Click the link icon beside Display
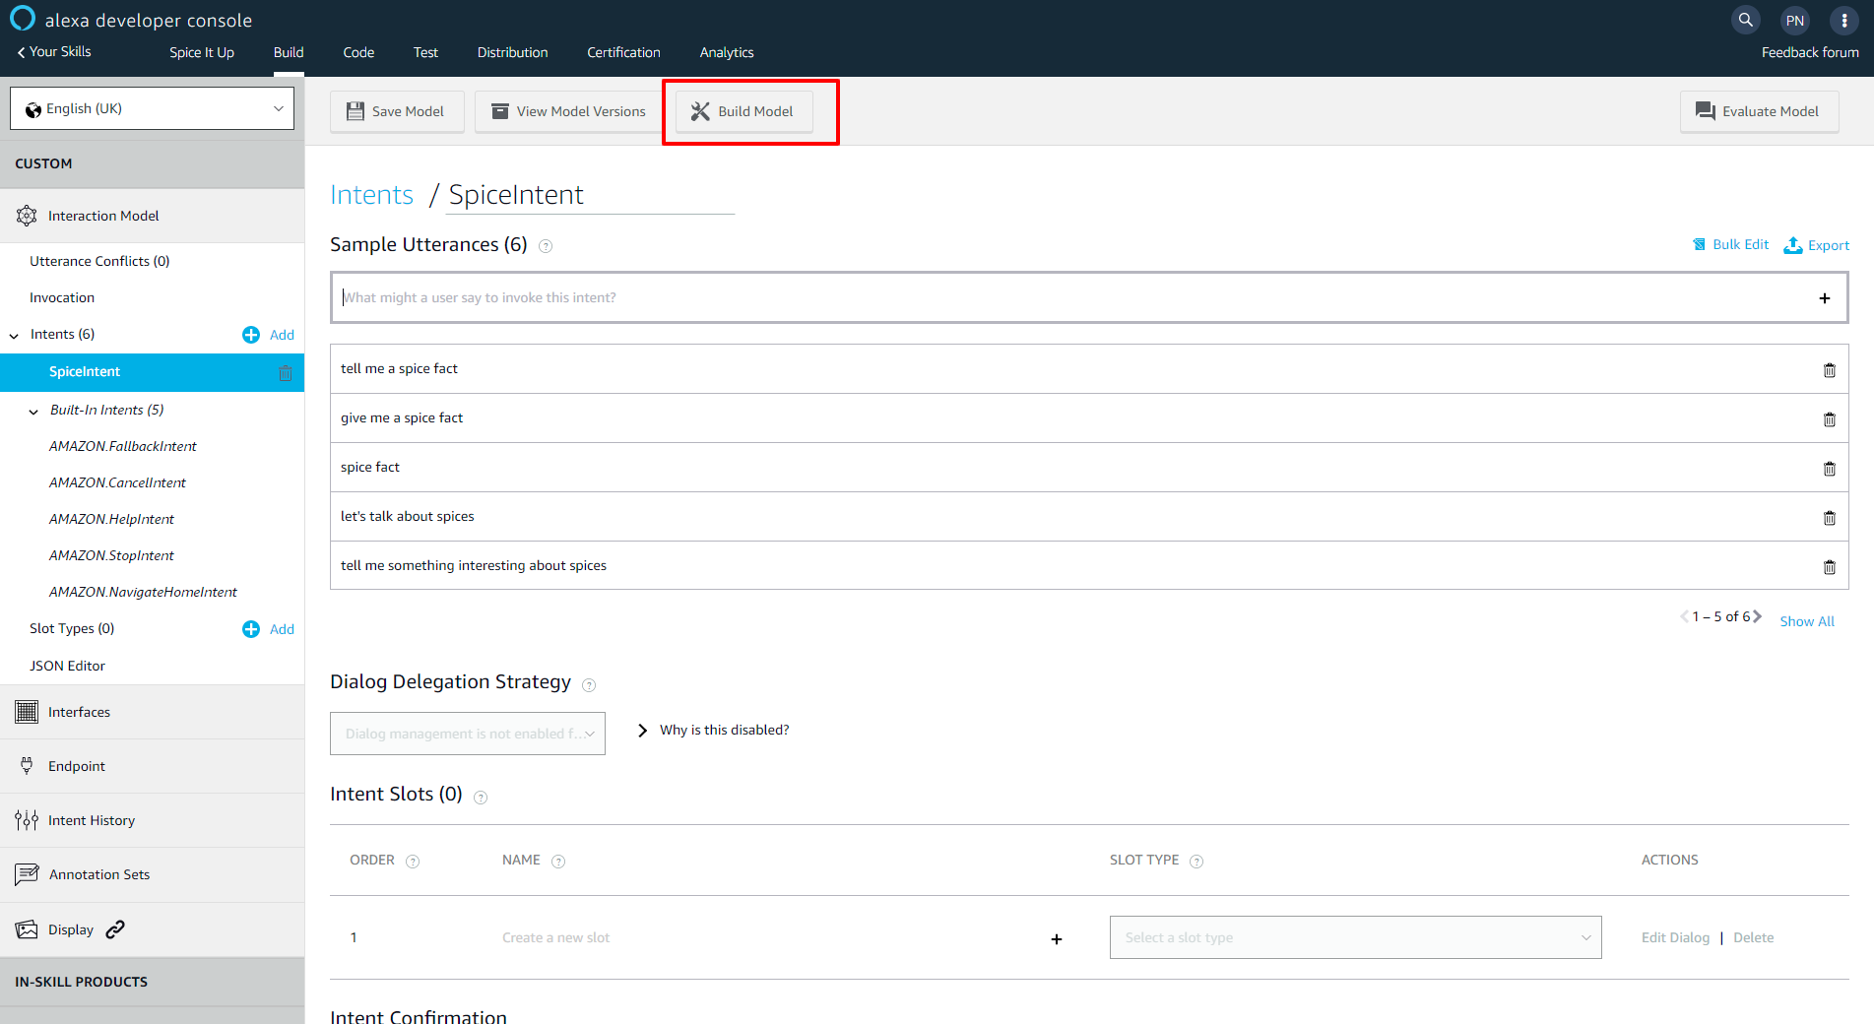The image size is (1874, 1024). point(115,929)
